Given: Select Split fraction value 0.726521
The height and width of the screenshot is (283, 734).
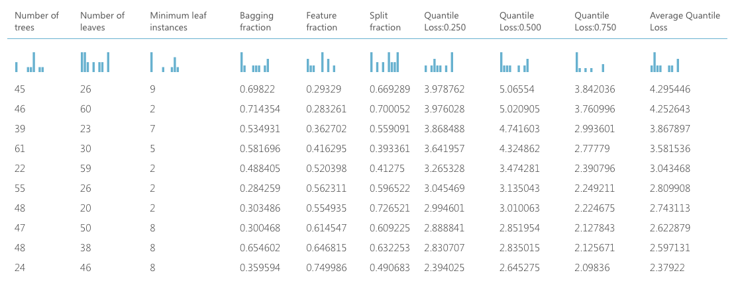Looking at the screenshot, I should [x=390, y=208].
